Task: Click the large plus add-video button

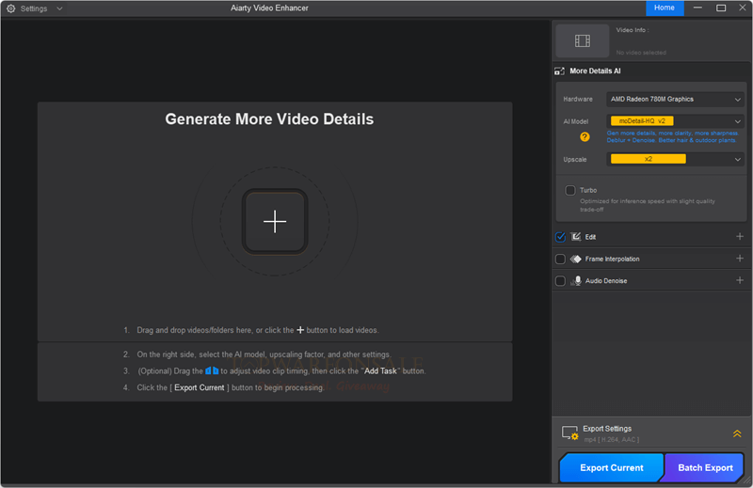Action: pyautogui.click(x=275, y=221)
